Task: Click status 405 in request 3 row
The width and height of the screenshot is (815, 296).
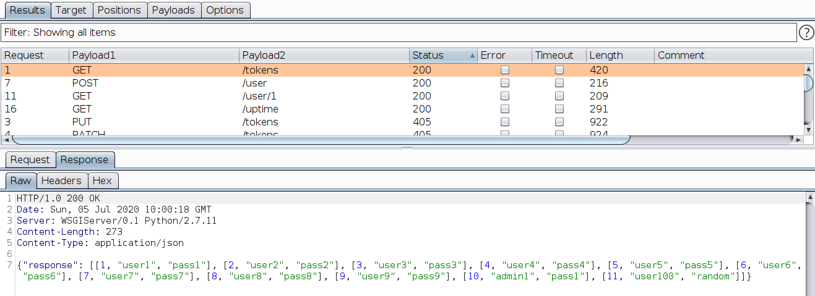Action: 422,122
